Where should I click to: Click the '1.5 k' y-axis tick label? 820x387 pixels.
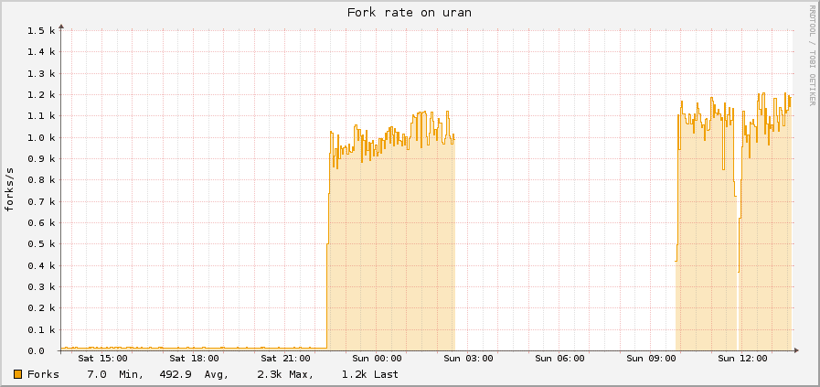(41, 30)
